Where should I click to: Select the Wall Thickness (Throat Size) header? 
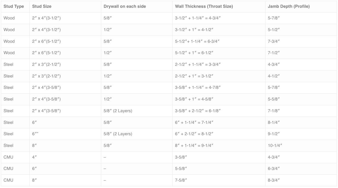coord(204,6)
